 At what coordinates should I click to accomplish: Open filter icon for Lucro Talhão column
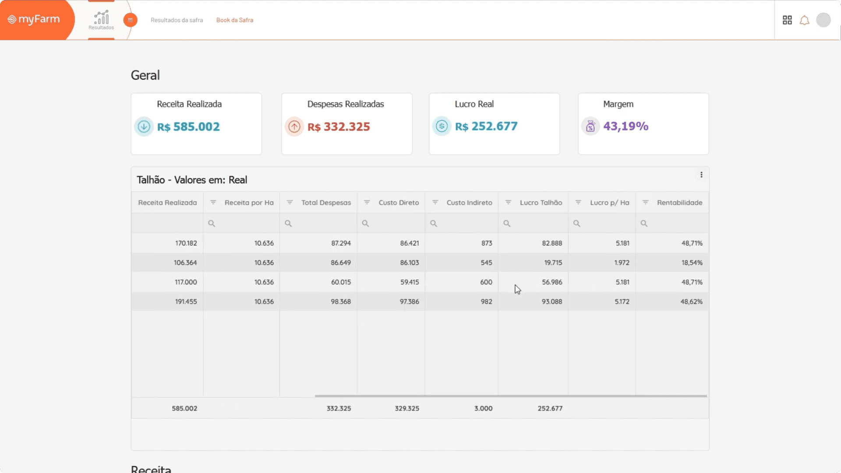[508, 202]
